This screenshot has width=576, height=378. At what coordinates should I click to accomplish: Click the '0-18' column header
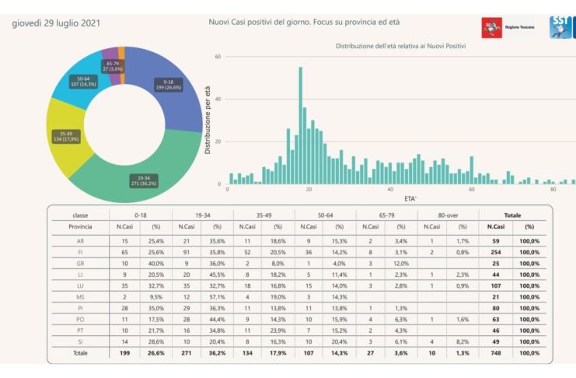141,215
